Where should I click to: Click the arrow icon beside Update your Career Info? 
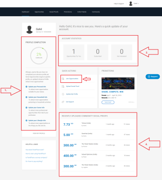[27, 108]
